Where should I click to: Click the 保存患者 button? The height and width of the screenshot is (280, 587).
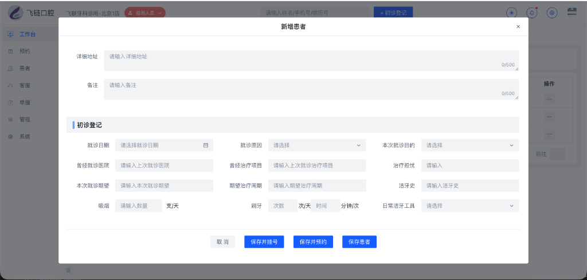(359, 242)
